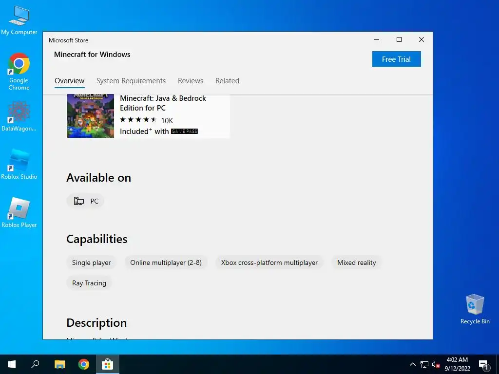Open Roblox Studio desktop shortcut

pyautogui.click(x=19, y=164)
